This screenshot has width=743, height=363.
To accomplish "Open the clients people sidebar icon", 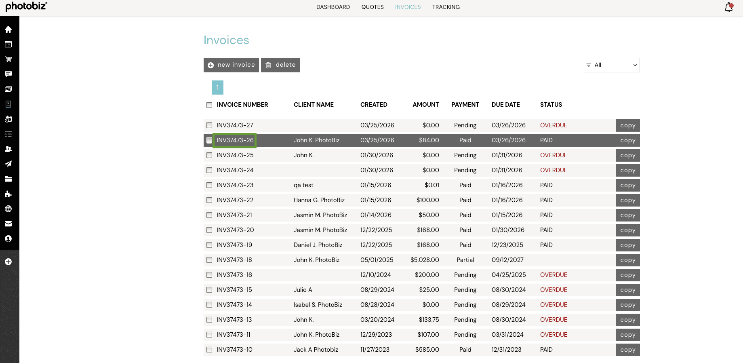I will pos(8,149).
